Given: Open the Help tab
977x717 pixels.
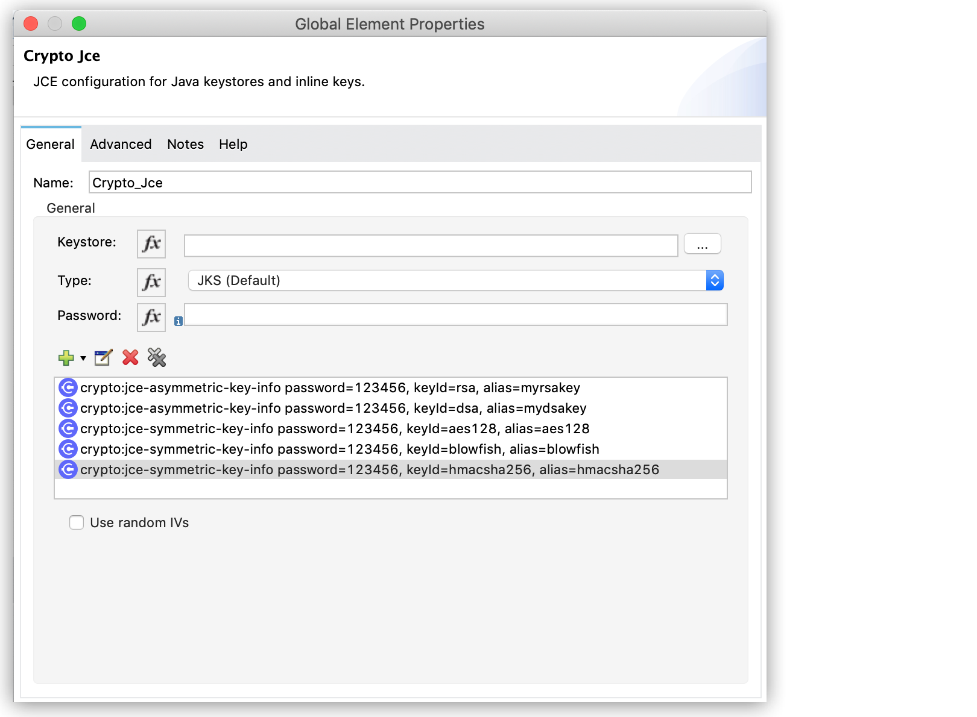Looking at the screenshot, I should (233, 144).
